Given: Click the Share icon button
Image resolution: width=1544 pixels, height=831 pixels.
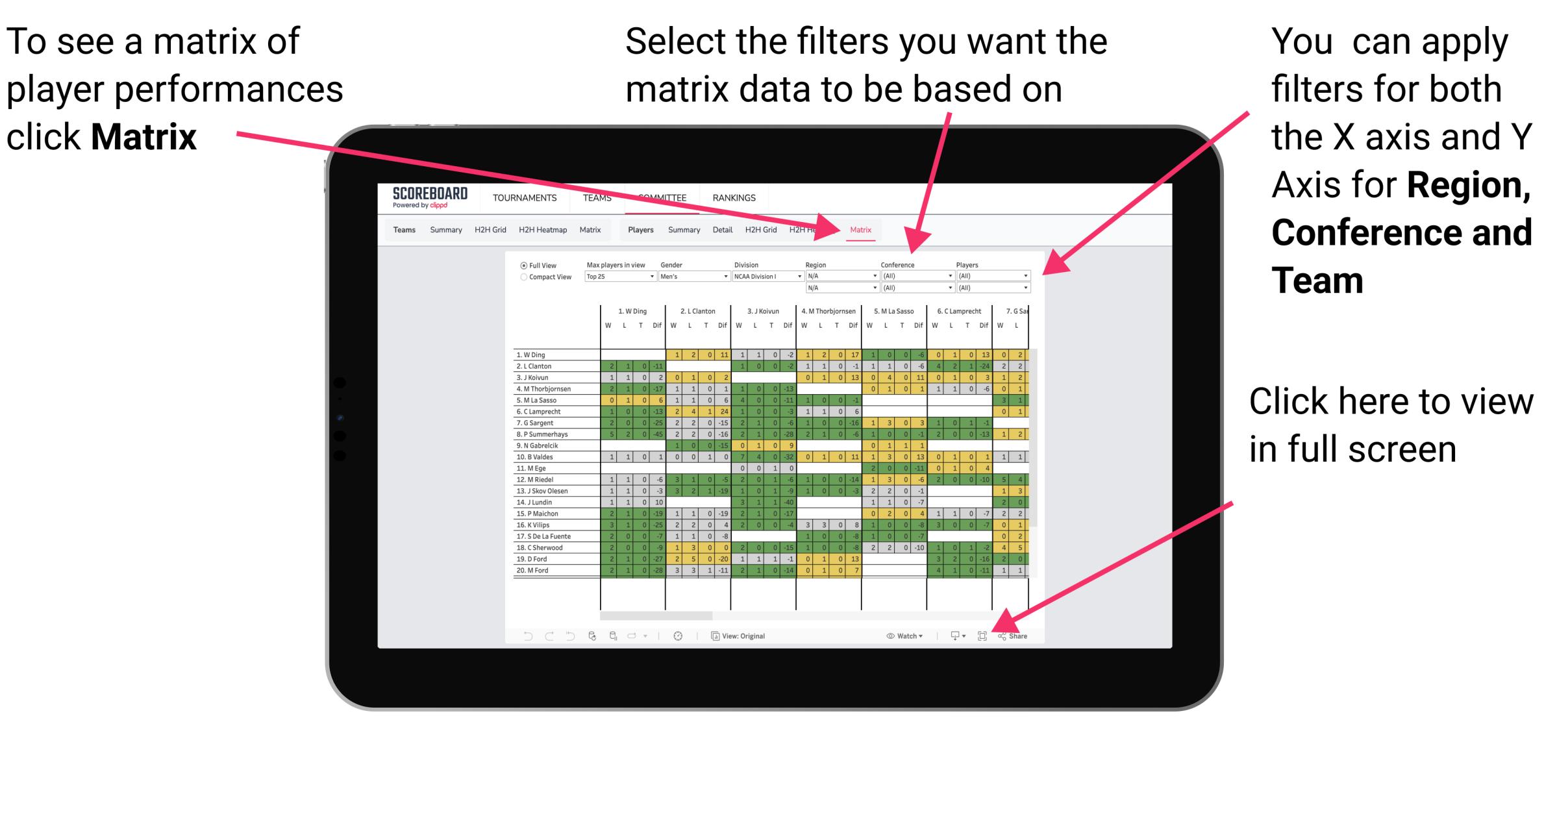Looking at the screenshot, I should pos(1013,636).
